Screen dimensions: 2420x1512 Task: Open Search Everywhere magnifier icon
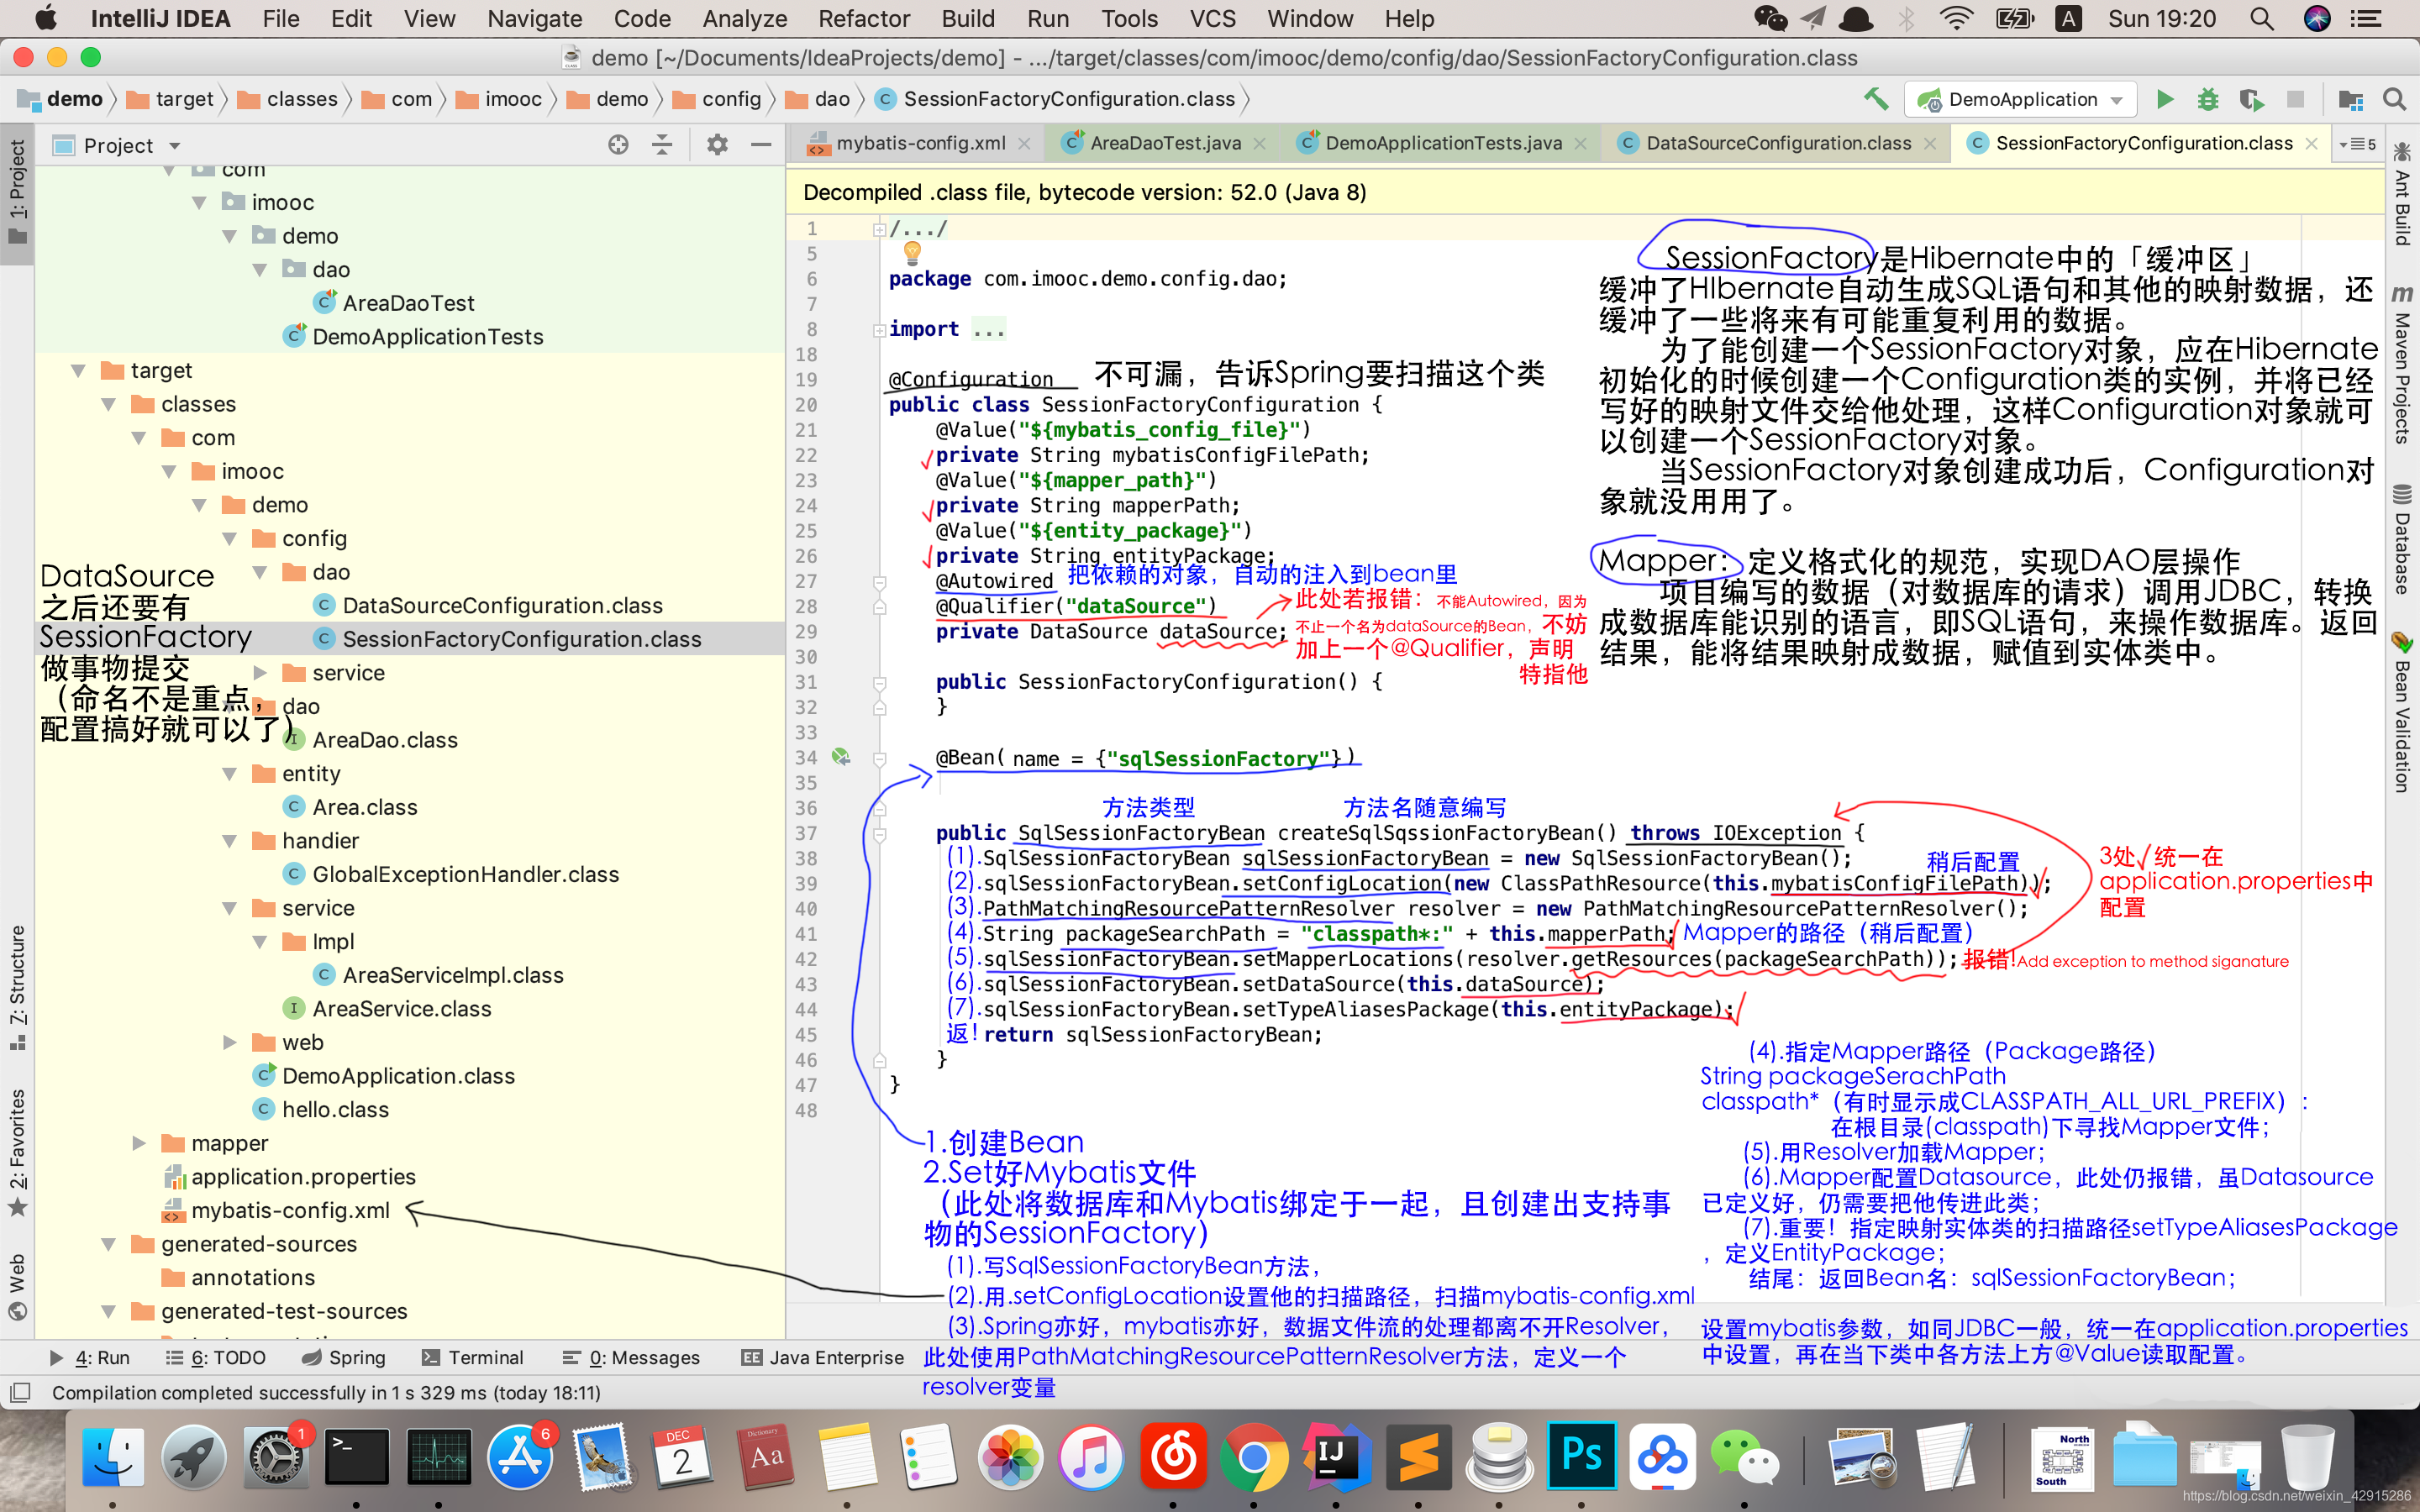point(2394,99)
